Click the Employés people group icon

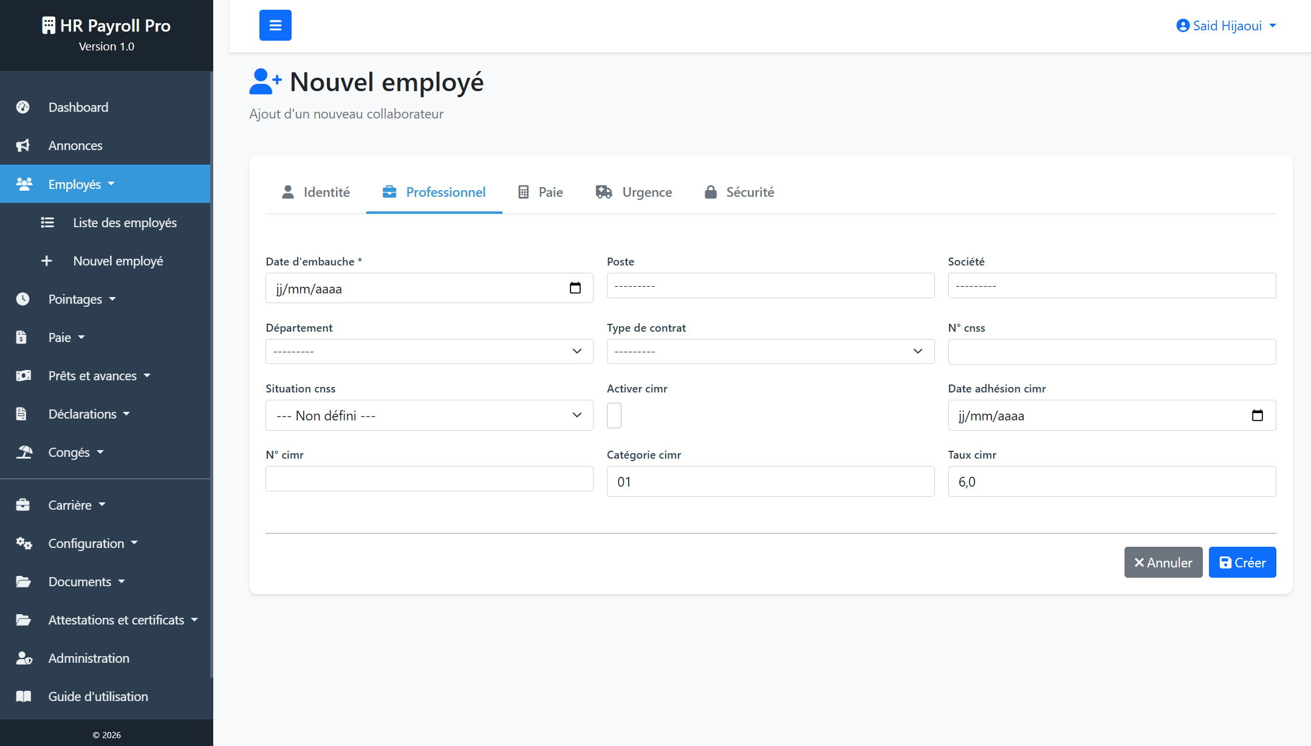pos(24,184)
